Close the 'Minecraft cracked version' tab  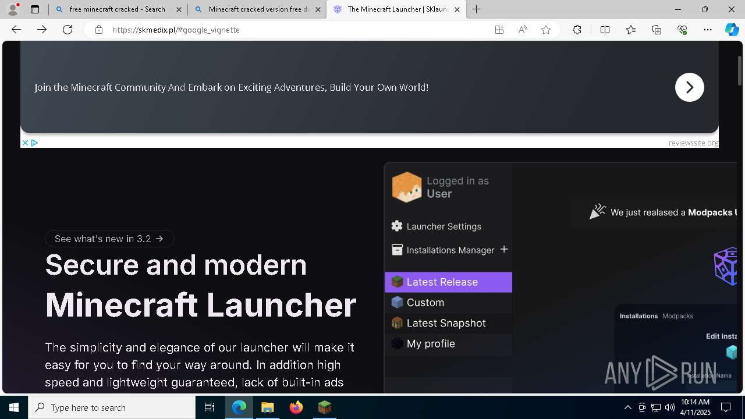(318, 9)
